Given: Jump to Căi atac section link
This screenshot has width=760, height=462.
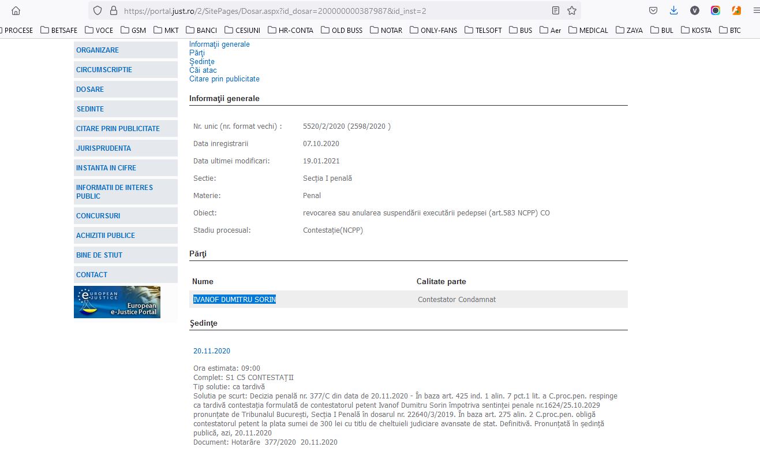Looking at the screenshot, I should tap(203, 70).
